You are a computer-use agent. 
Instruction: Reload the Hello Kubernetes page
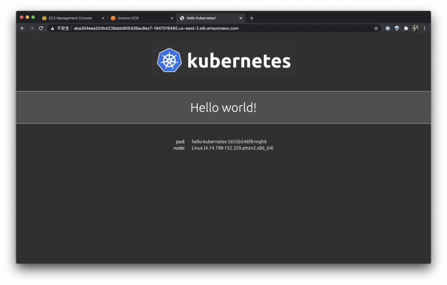[x=41, y=28]
